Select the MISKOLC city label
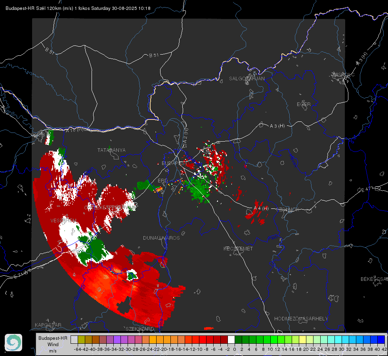The height and width of the screenshot is (356, 388). click(x=344, y=74)
